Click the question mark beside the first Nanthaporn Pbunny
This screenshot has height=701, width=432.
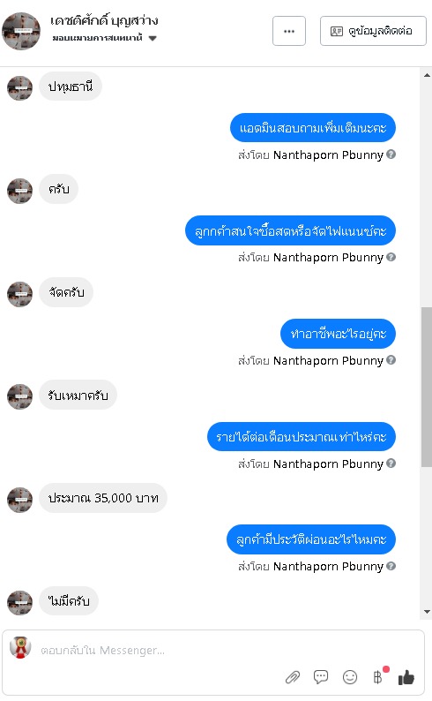click(x=391, y=155)
